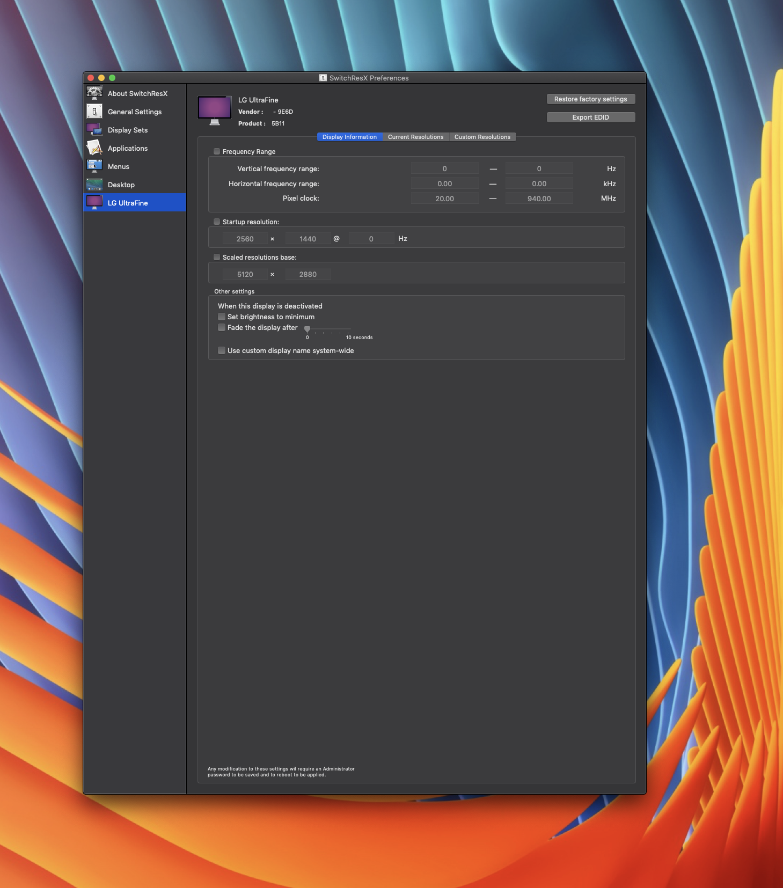Click scaled base height 2880 field
Screen dimensions: 783x888
(308, 274)
